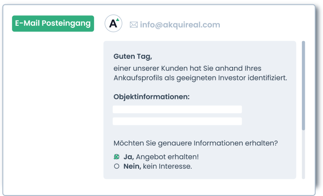
Task: Open the E-Mail Posteingang green tab
Action: [x=53, y=23]
